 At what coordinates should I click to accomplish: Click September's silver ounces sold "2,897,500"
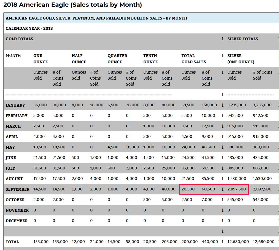point(236,189)
